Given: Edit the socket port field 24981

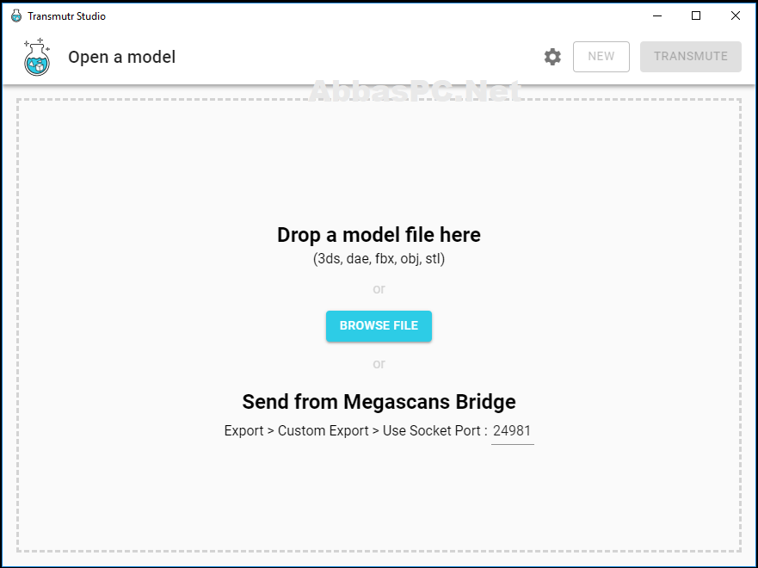Looking at the screenshot, I should (513, 431).
